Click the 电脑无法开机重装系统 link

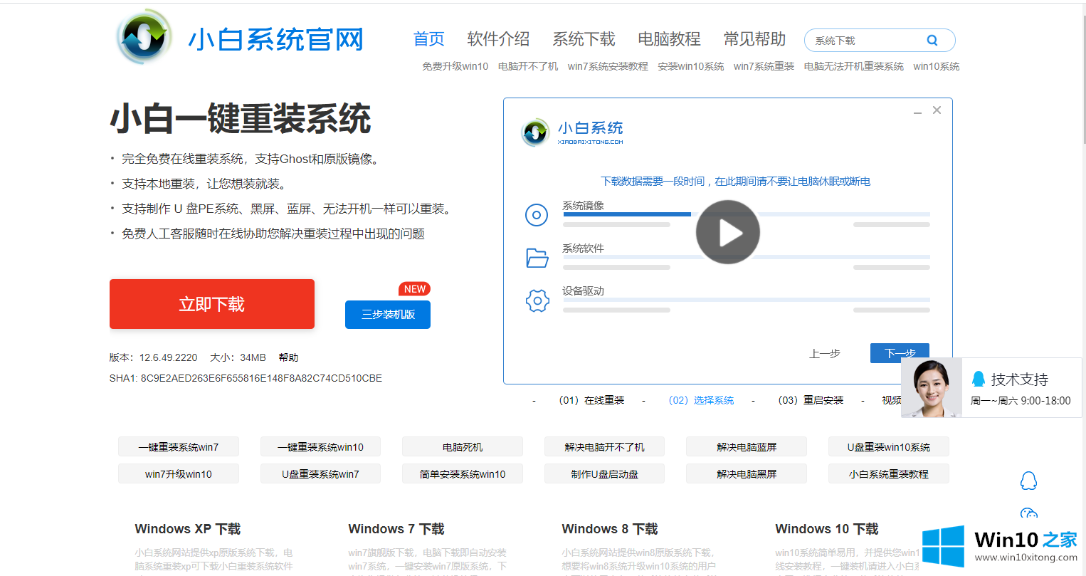click(854, 66)
